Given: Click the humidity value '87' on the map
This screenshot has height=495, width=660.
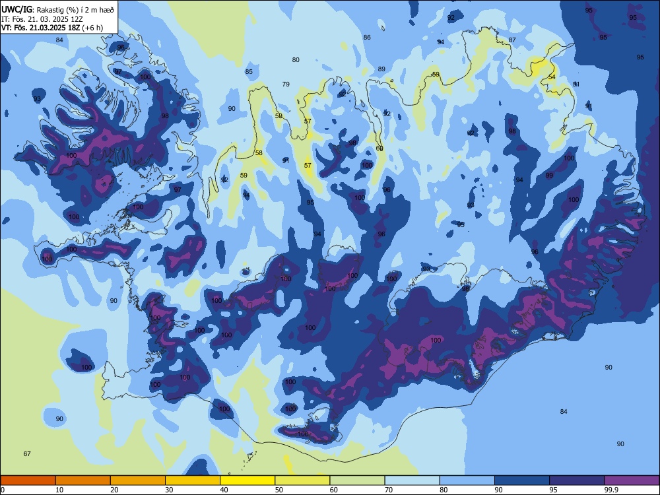Looking at the screenshot, I should tap(512, 40).
